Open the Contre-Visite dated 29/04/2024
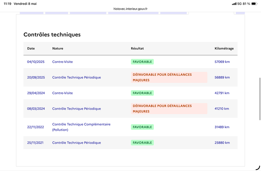The image size is (261, 171). click(x=62, y=93)
